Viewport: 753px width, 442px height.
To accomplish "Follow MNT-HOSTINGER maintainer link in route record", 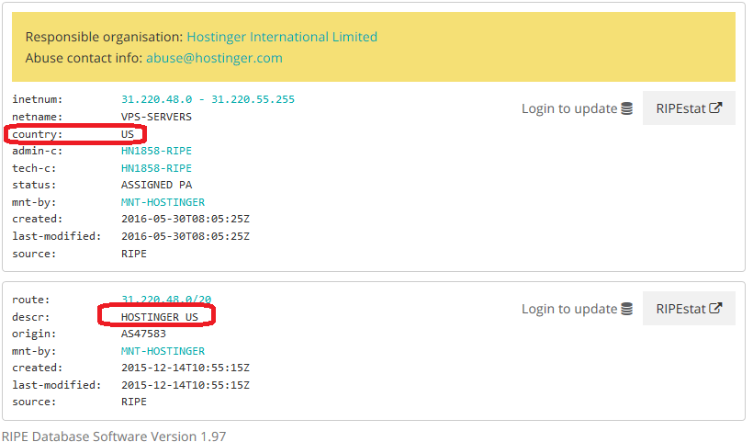I will [163, 351].
